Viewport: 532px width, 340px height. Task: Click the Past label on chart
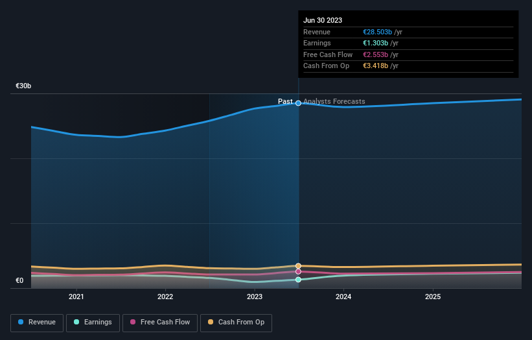pos(285,101)
